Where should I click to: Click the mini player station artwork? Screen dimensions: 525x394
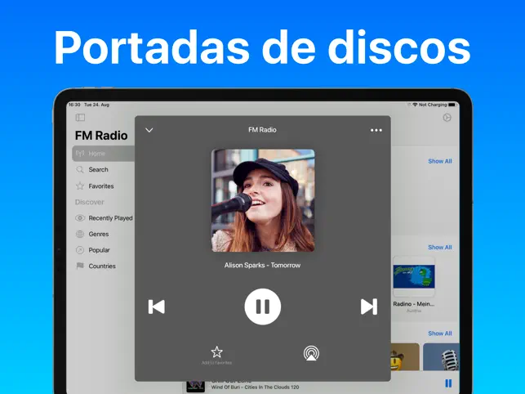tap(195, 386)
